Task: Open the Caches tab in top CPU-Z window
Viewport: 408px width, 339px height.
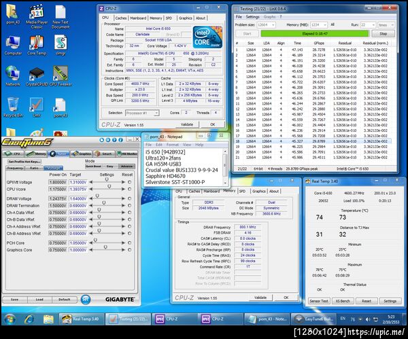Action: (121, 18)
